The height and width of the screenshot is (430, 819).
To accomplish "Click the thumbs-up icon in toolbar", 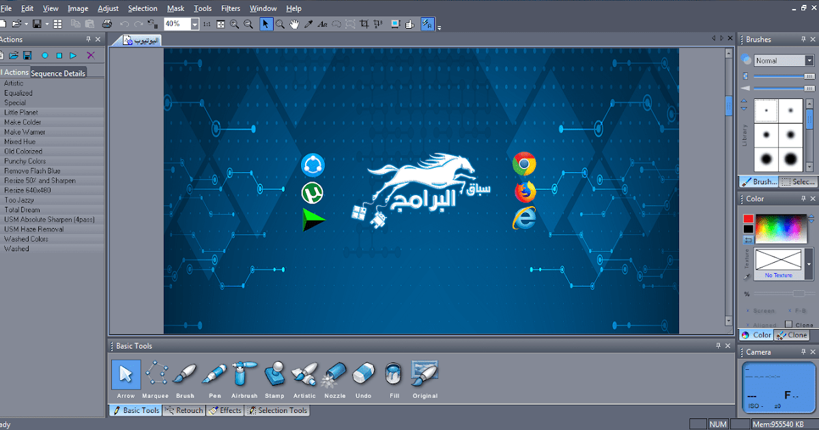I will [409, 24].
